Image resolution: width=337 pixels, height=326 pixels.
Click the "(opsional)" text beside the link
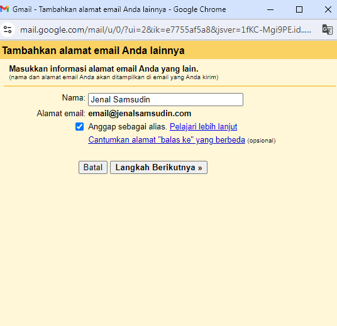(x=262, y=141)
